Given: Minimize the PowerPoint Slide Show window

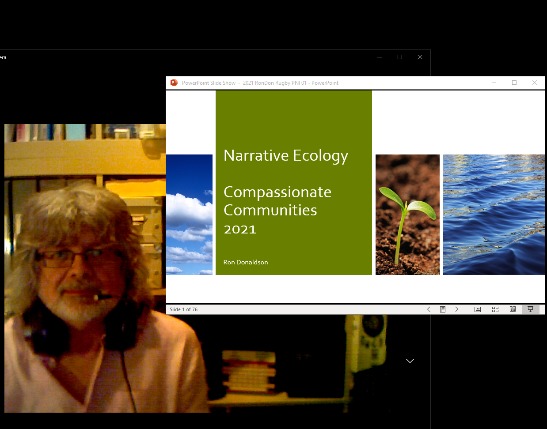Looking at the screenshot, I should pos(494,83).
